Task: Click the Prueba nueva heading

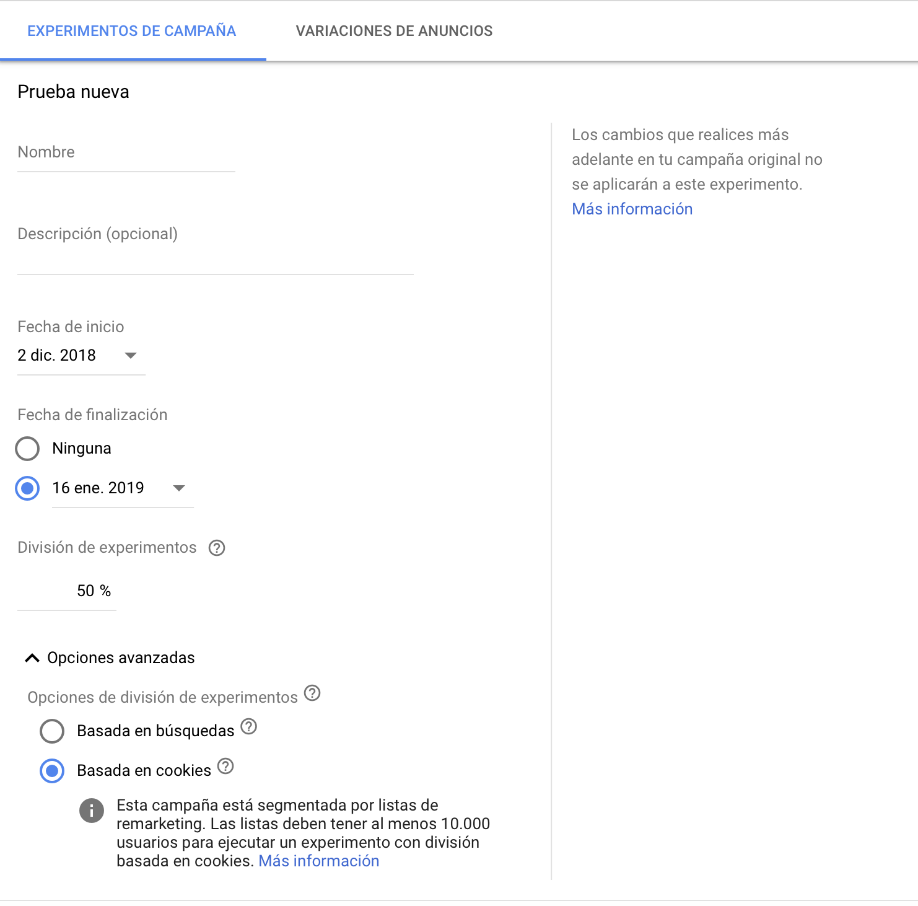Action: click(74, 92)
